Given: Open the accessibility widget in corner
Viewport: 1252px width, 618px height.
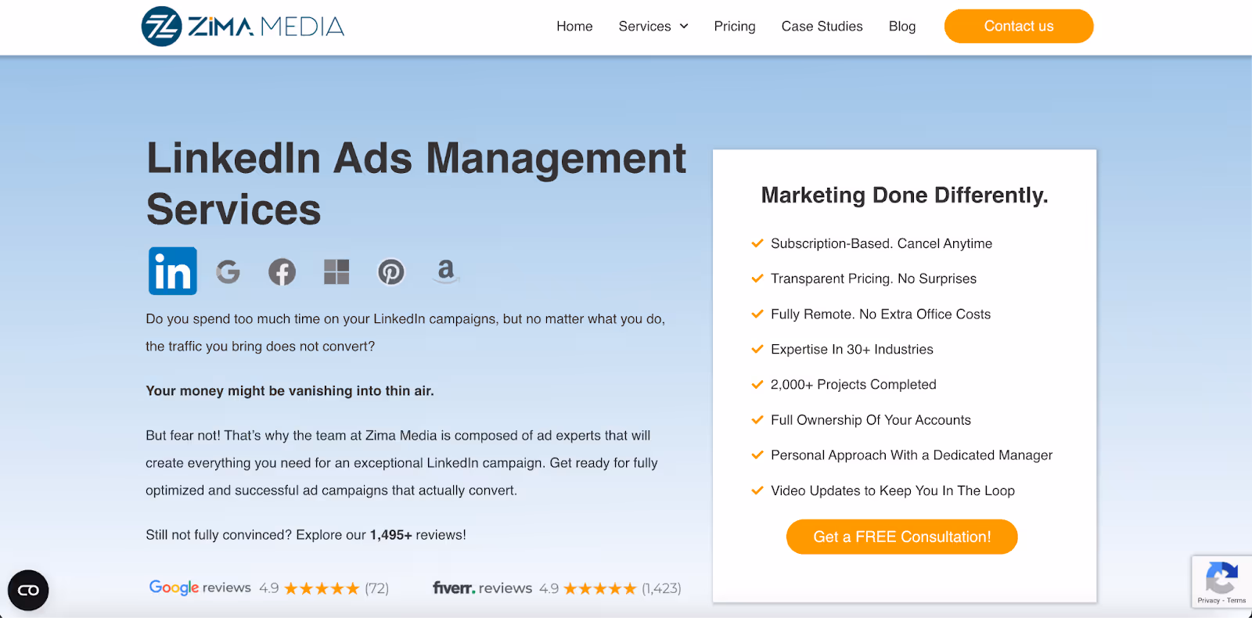Looking at the screenshot, I should [x=28, y=590].
